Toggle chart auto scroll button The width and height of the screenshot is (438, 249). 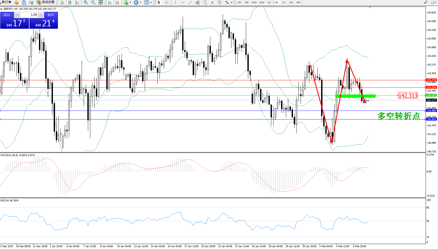tap(110, 2)
